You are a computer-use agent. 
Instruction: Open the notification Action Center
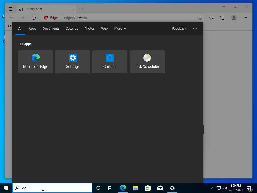[249, 188]
